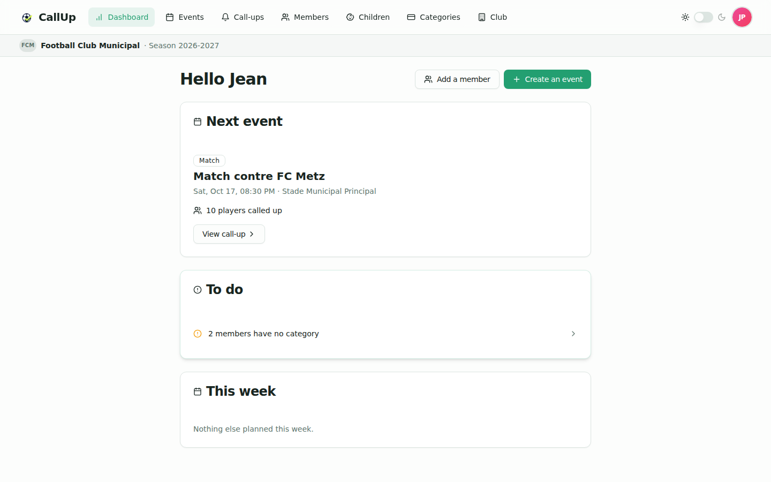Click the 10 players called up text

pos(244,210)
